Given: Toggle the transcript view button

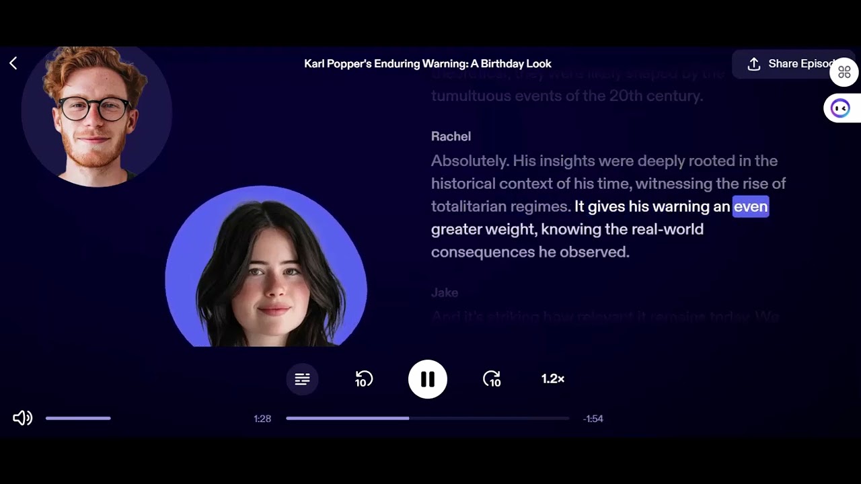Looking at the screenshot, I should coord(302,379).
